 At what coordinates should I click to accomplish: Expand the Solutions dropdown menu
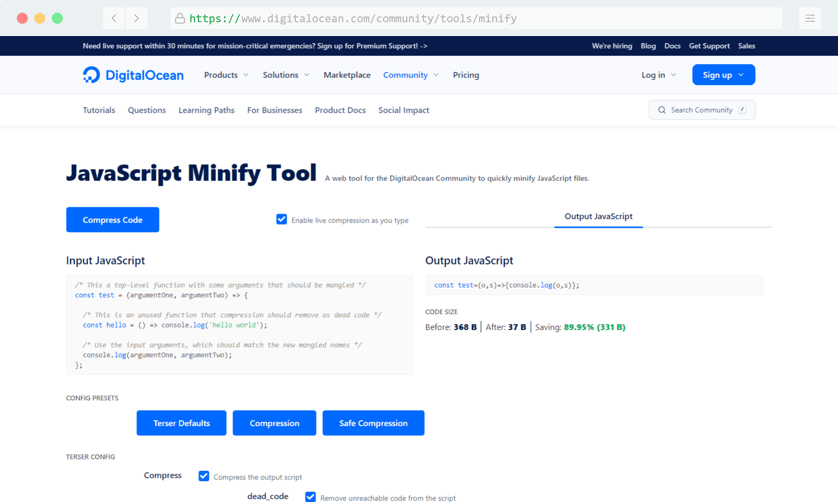click(287, 75)
